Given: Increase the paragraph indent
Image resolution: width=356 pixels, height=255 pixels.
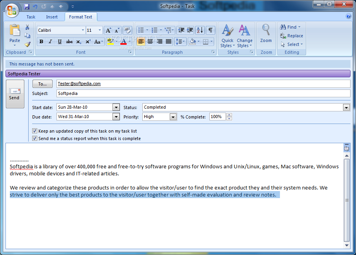Looking at the screenshot, I should 190,30.
